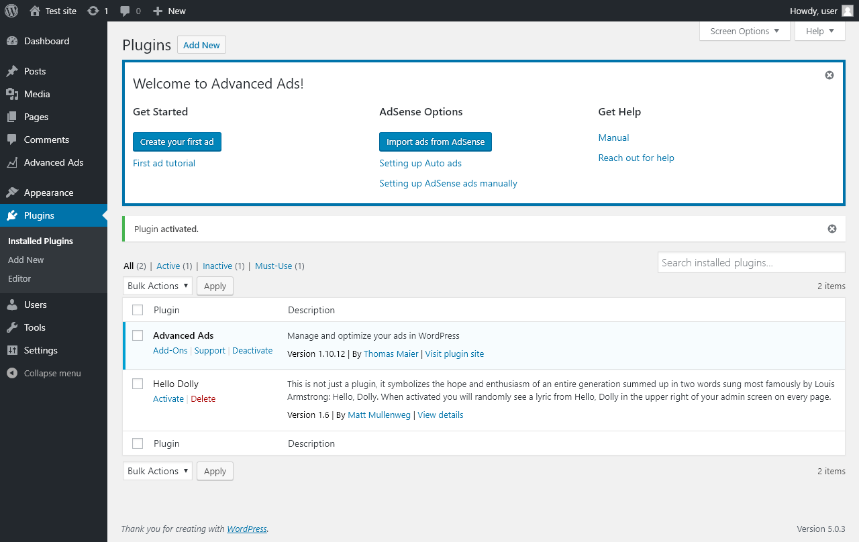Click the bottom Apply button

pyautogui.click(x=215, y=471)
